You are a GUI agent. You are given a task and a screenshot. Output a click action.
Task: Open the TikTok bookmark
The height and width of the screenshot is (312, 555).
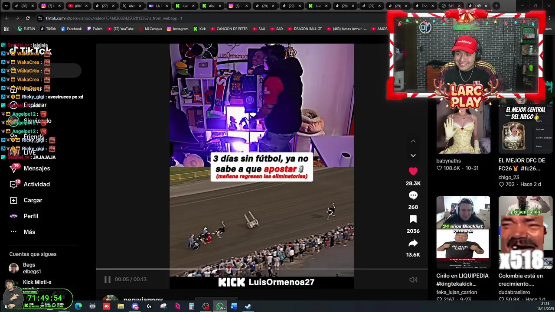pos(48,29)
